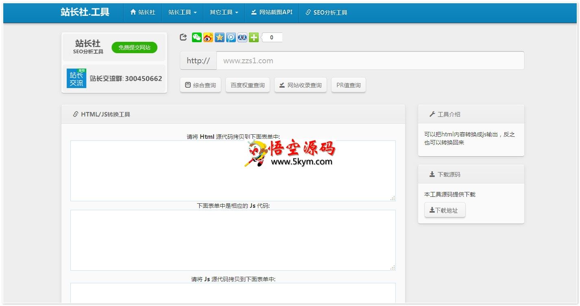
Task: Share to Tencent Weibo icon
Action: coord(231,37)
